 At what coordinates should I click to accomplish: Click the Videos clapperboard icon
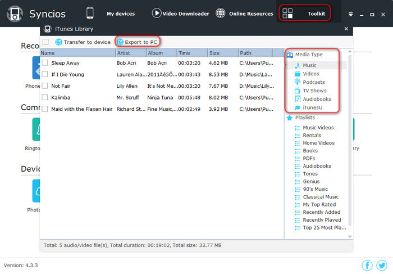coord(298,74)
